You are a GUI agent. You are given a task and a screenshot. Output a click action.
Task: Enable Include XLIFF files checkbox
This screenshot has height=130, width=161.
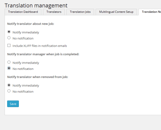coord(9,45)
